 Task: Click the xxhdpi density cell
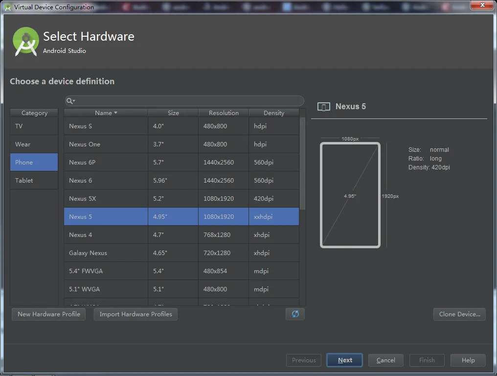click(274, 216)
